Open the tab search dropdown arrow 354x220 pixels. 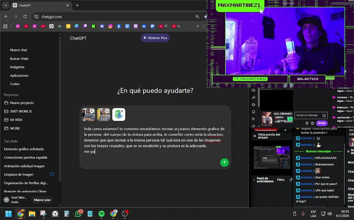pos(6,5)
